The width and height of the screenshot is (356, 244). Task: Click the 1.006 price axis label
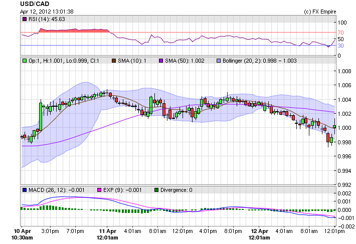click(x=344, y=85)
